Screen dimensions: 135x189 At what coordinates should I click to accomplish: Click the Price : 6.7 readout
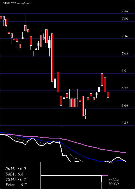[16, 185]
